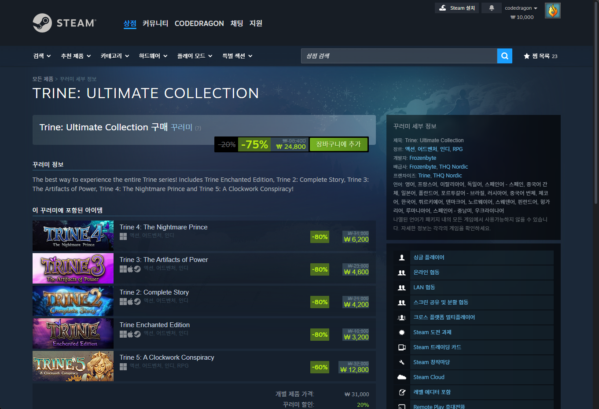The image size is (599, 409).
Task: Open Trine 5 Clockwork Conspiracy thumbnail
Action: pyautogui.click(x=73, y=366)
